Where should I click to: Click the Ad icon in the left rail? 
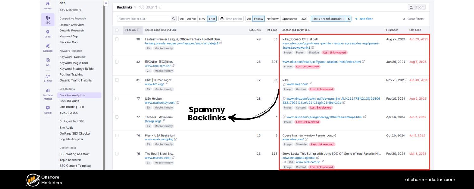[x=47, y=61]
